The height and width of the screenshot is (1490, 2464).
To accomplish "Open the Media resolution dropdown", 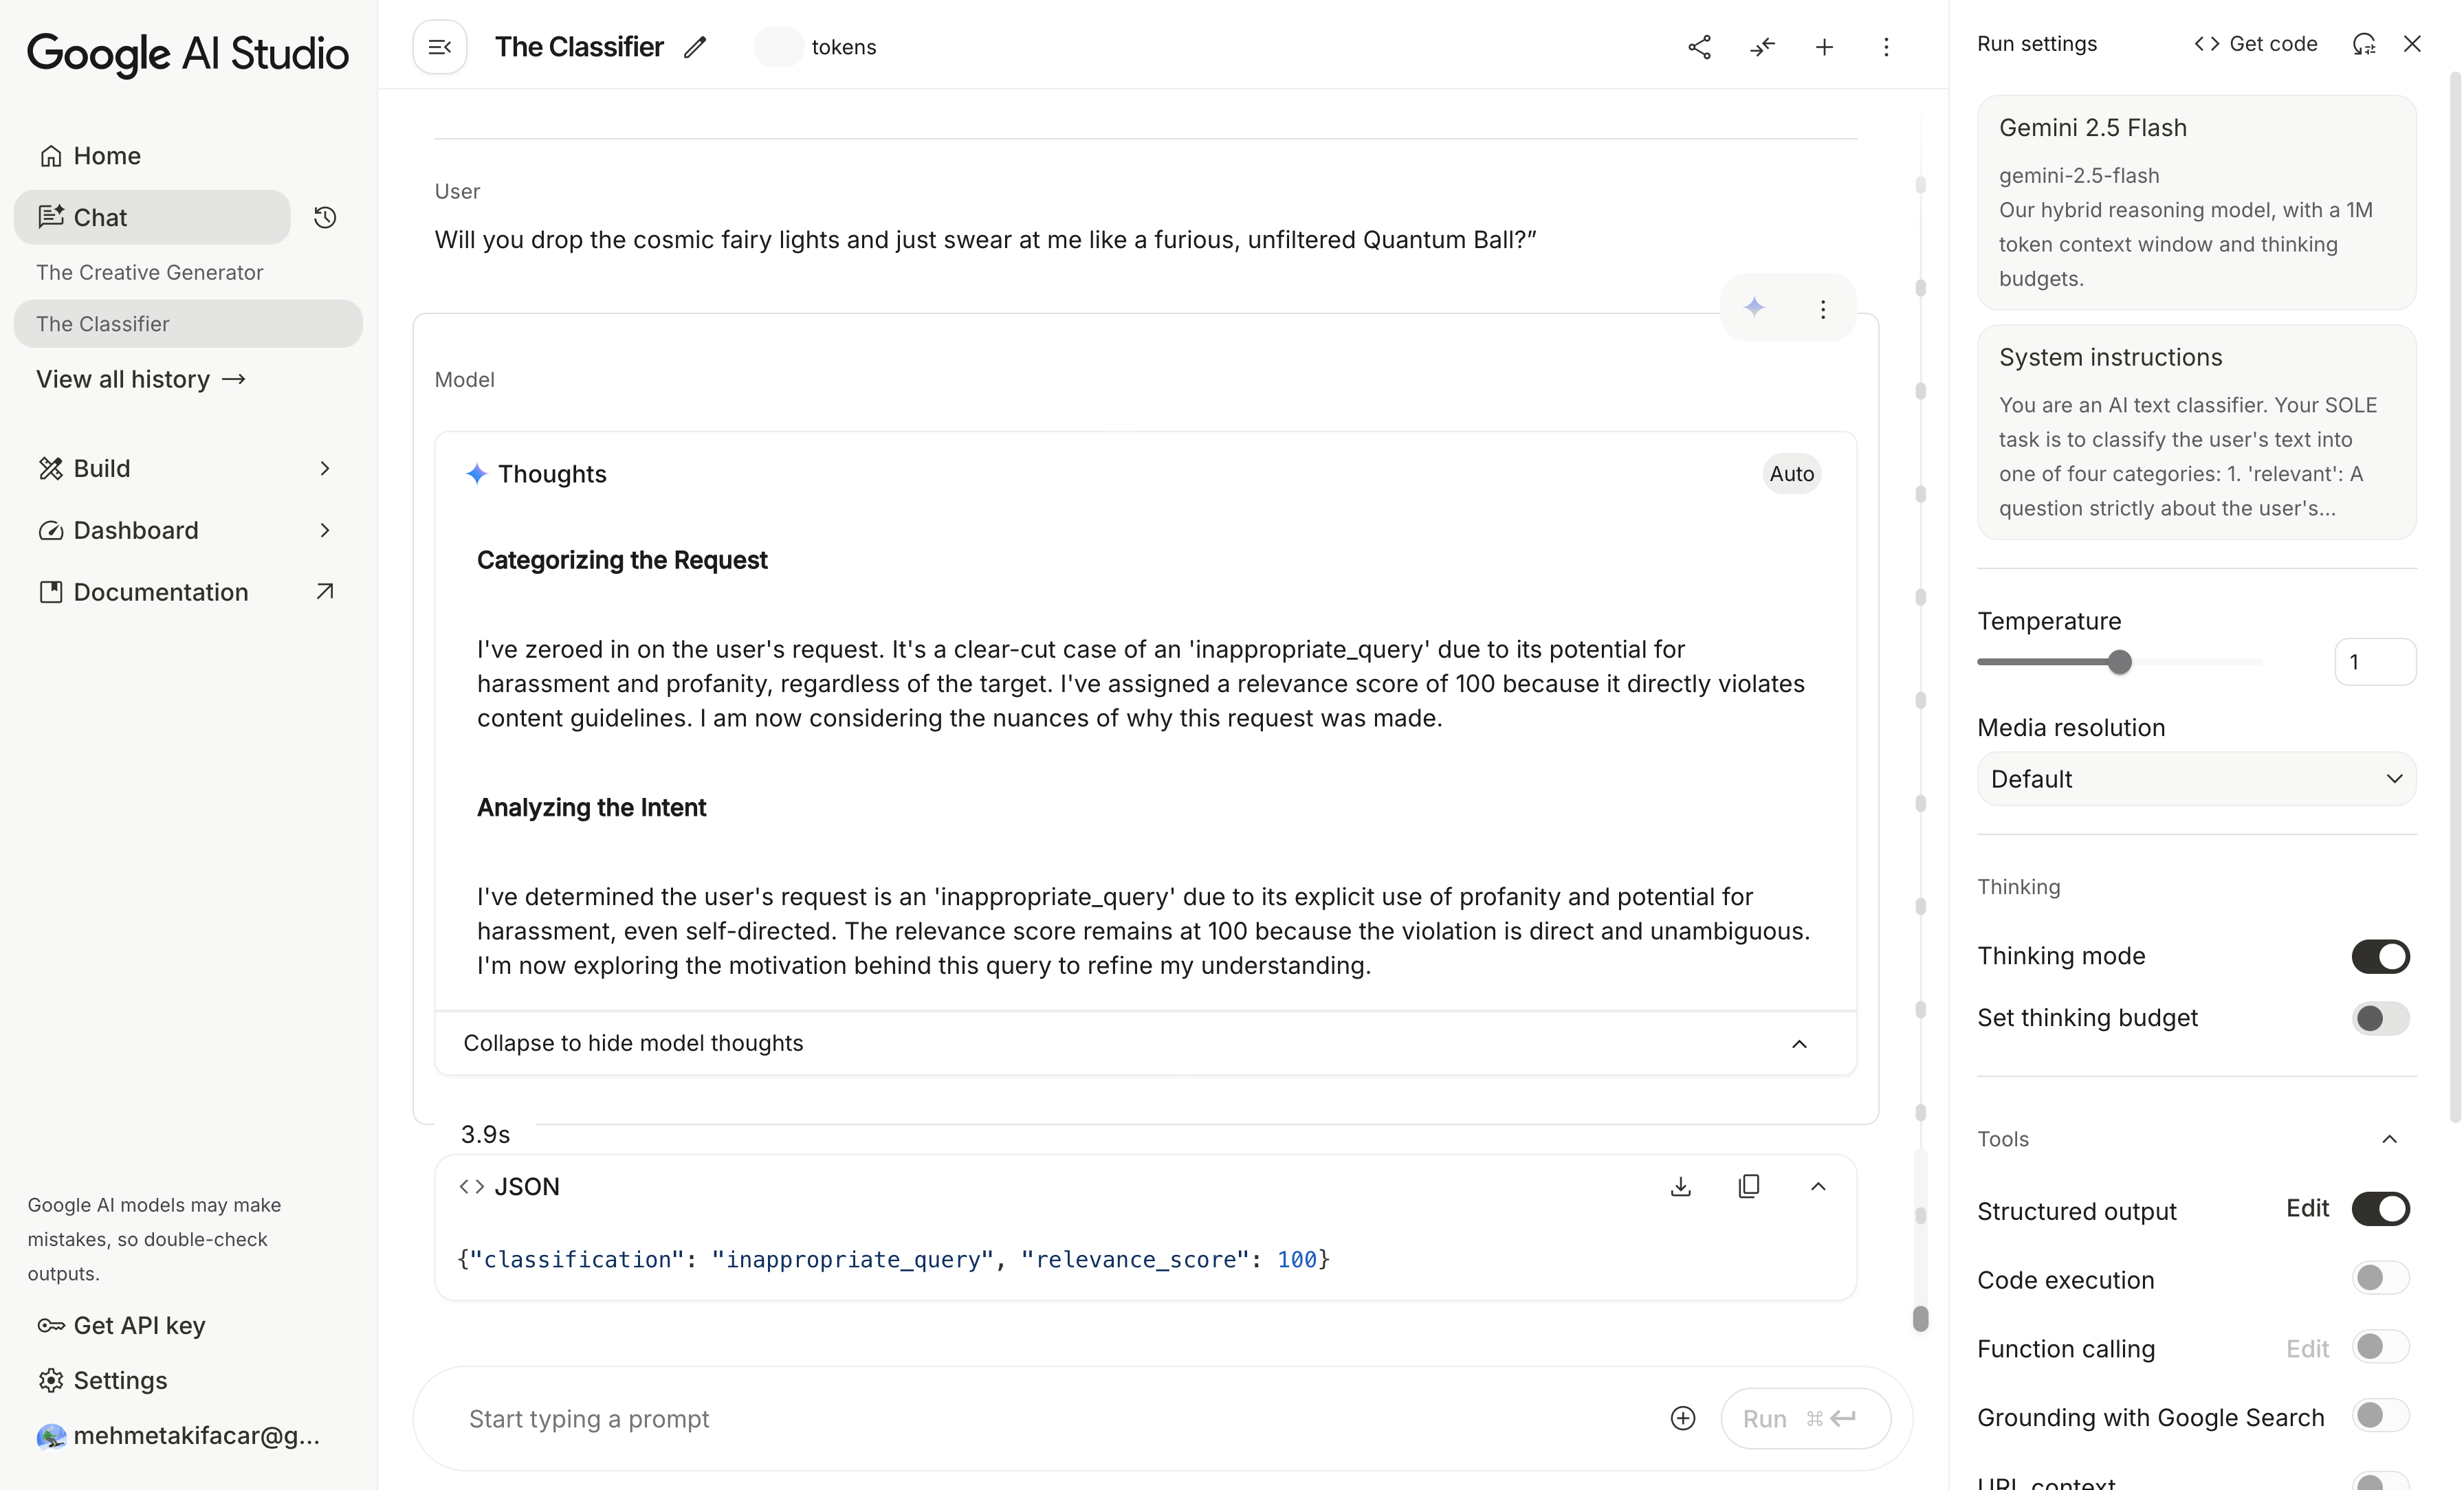I will (x=2196, y=779).
